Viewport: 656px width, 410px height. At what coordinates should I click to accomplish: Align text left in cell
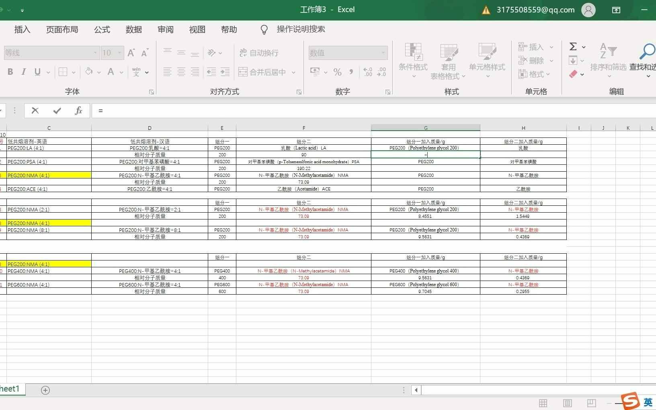pos(168,72)
